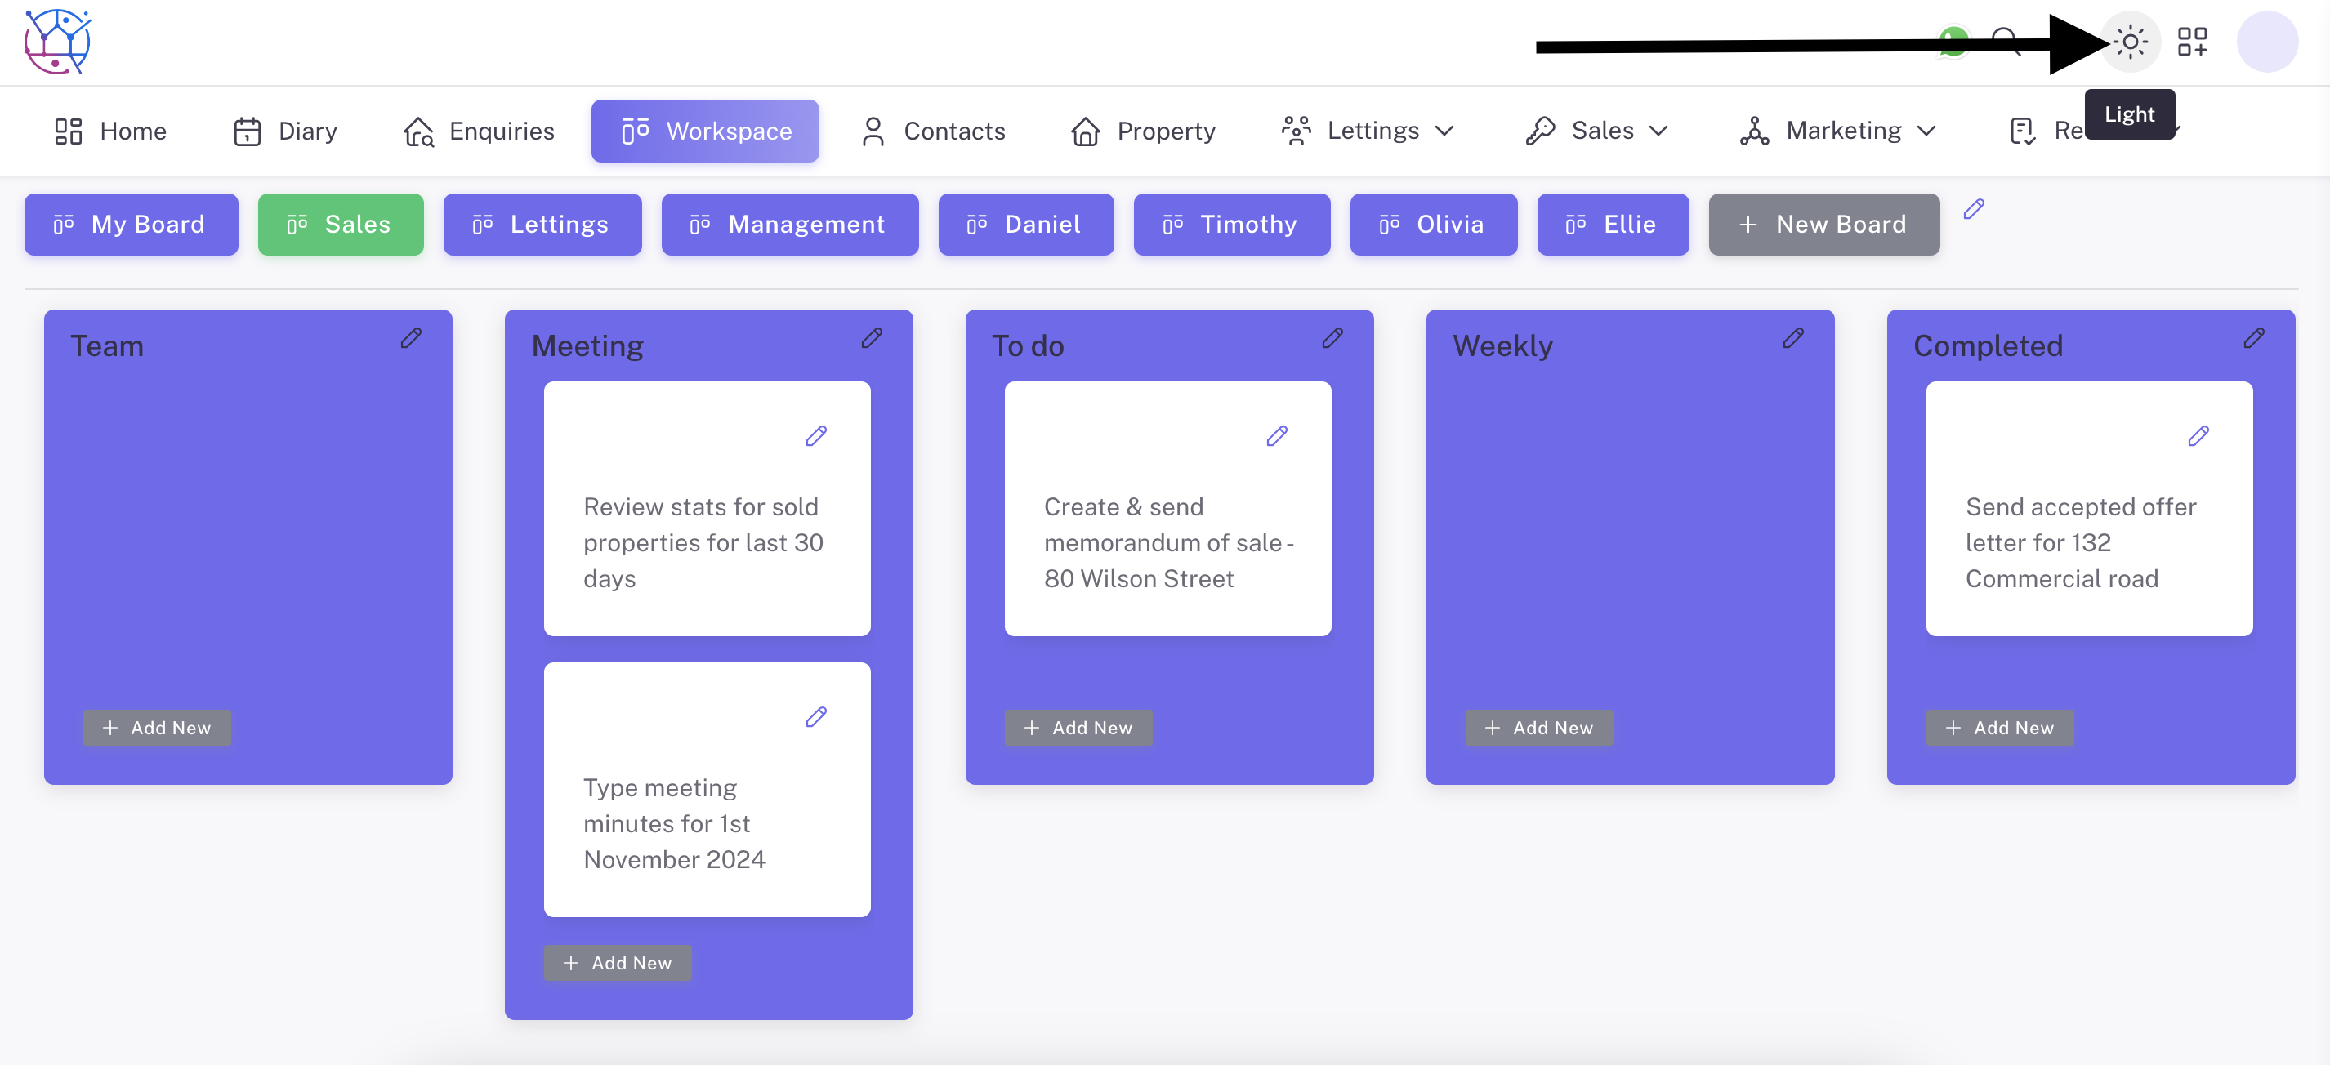Toggle the Light theme sun icon

tap(2130, 42)
